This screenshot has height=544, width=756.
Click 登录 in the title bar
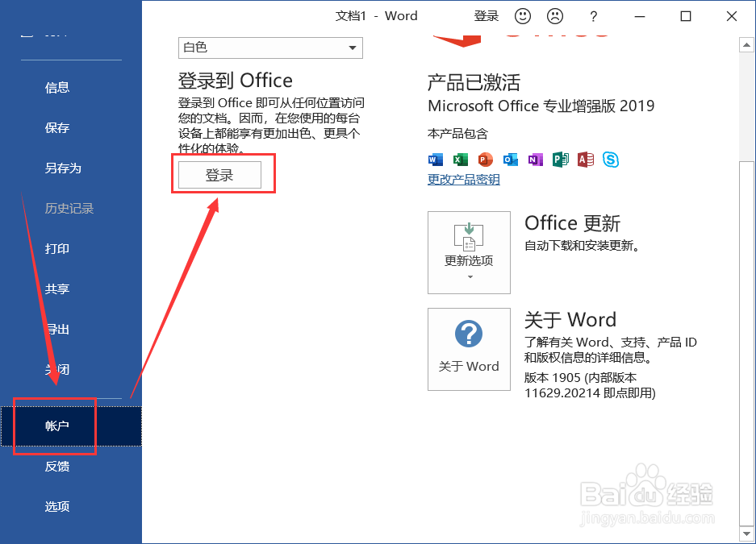click(x=486, y=16)
